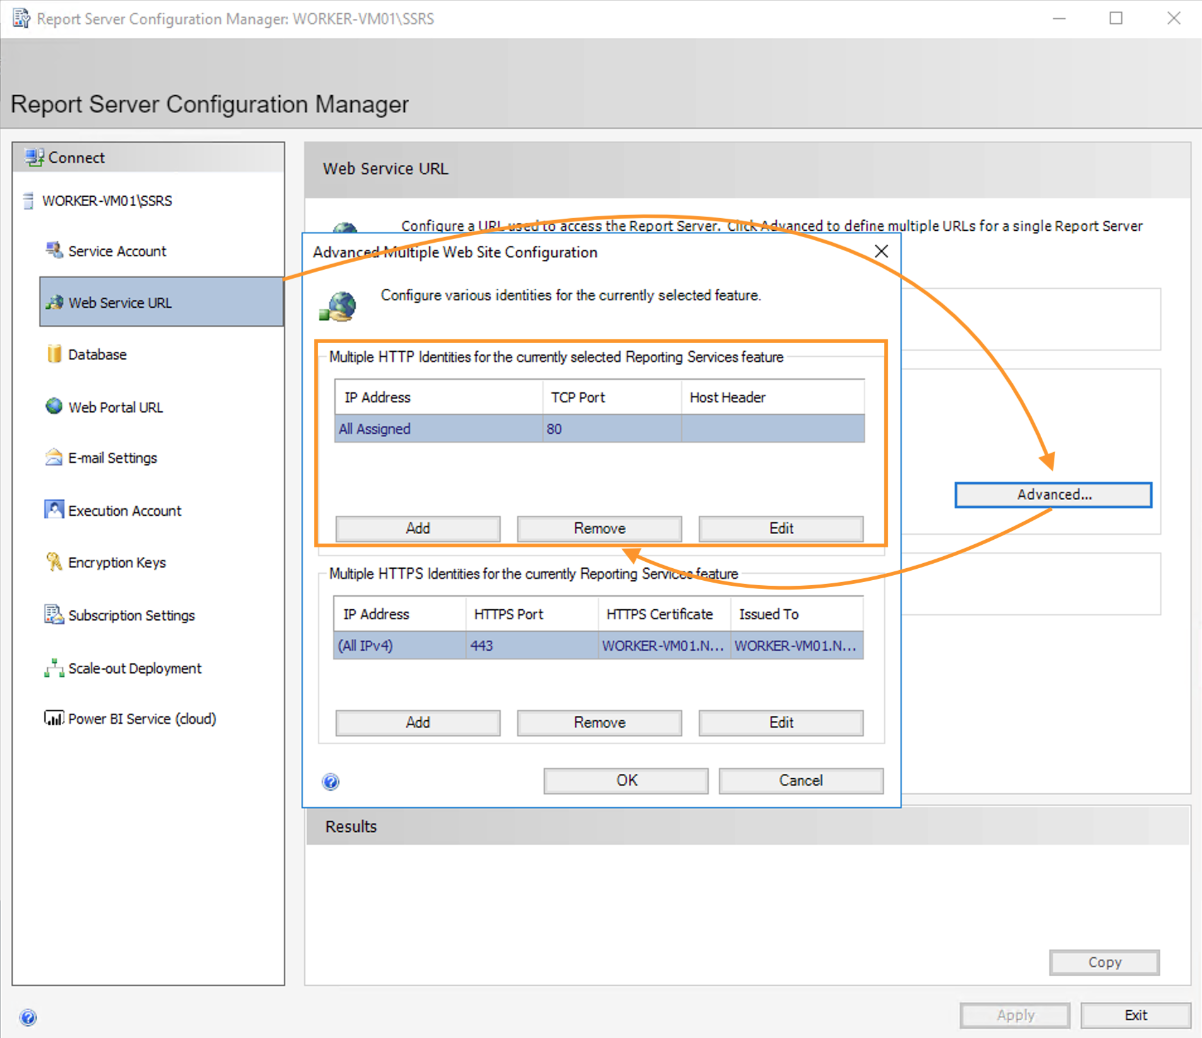
Task: Close the Advanced Multiple Web Site dialog
Action: tap(881, 252)
